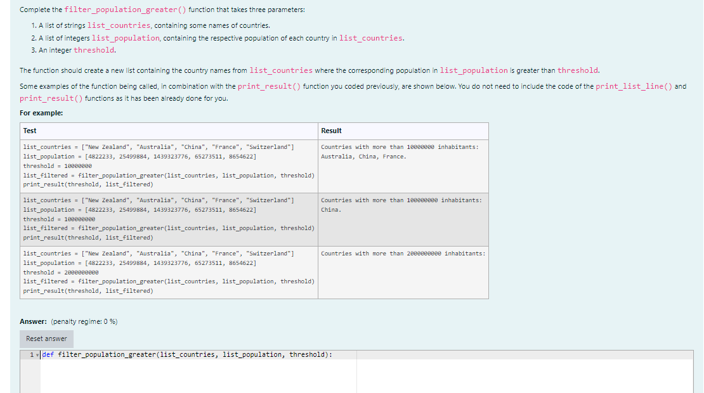Click the first test's list_population line
704x393 pixels.
[x=140, y=157]
